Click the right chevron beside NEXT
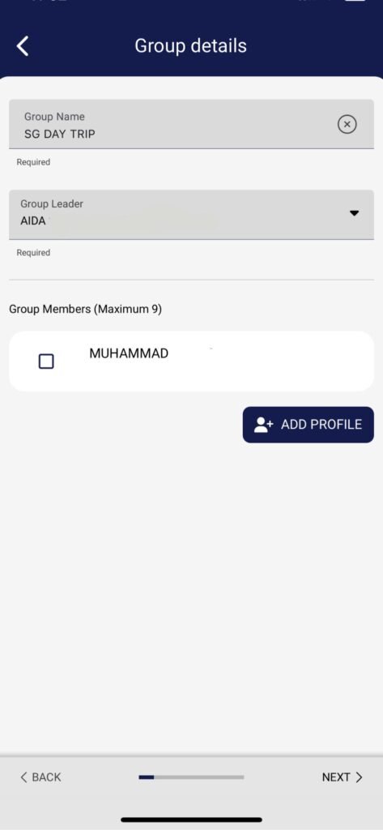383x830 pixels. tap(360, 777)
